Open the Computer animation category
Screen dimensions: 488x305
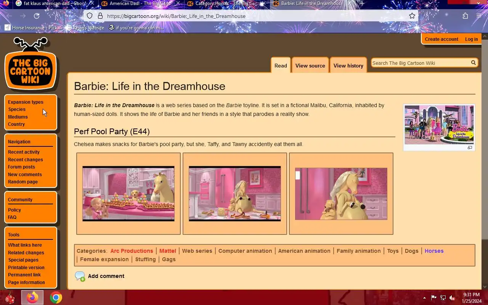pyautogui.click(x=245, y=251)
